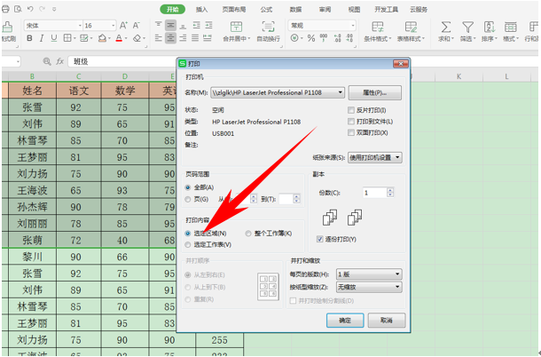Click Auto Wrap text icon
This screenshot has width=541, height=357.
[268, 27]
